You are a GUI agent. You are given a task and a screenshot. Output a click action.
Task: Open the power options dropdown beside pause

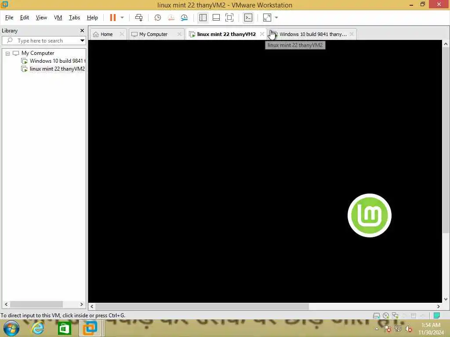pyautogui.click(x=122, y=18)
